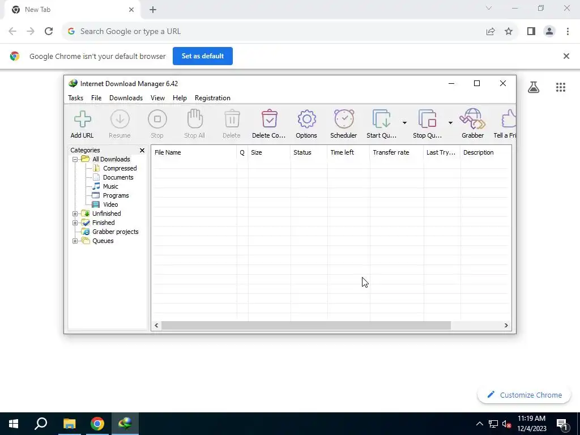Image resolution: width=580 pixels, height=435 pixels.
Task: Select the Programs category
Action: [x=116, y=195]
